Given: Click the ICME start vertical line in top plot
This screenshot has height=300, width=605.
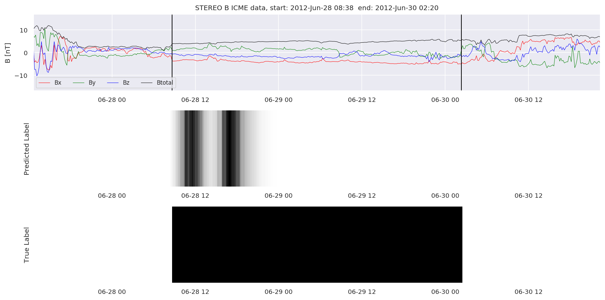Looking at the screenshot, I should (x=172, y=52).
